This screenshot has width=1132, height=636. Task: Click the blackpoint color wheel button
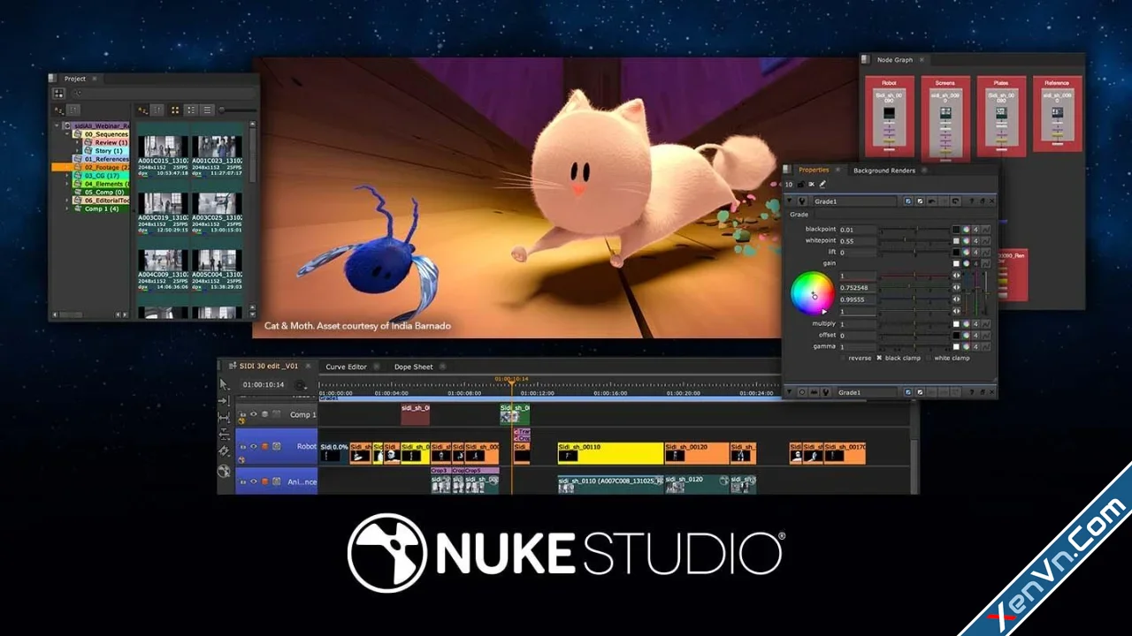(966, 230)
